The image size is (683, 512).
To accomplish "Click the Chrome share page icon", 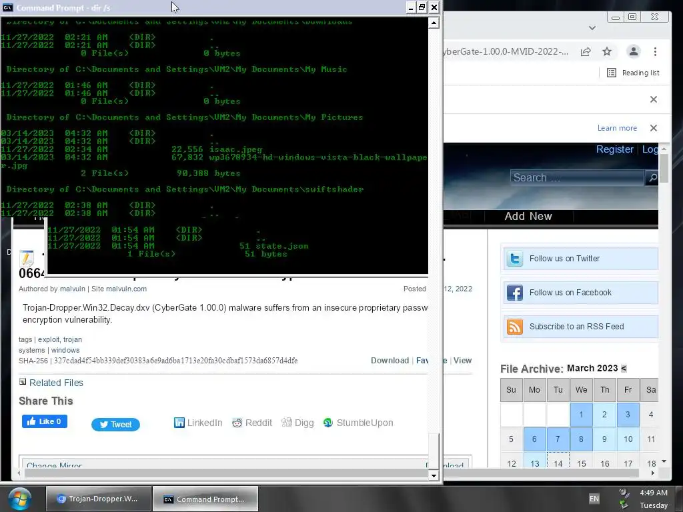I will pos(586,52).
